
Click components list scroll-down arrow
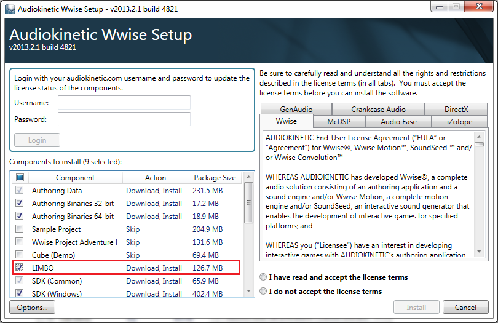(x=248, y=290)
